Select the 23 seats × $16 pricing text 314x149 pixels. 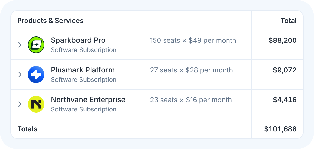click(191, 100)
